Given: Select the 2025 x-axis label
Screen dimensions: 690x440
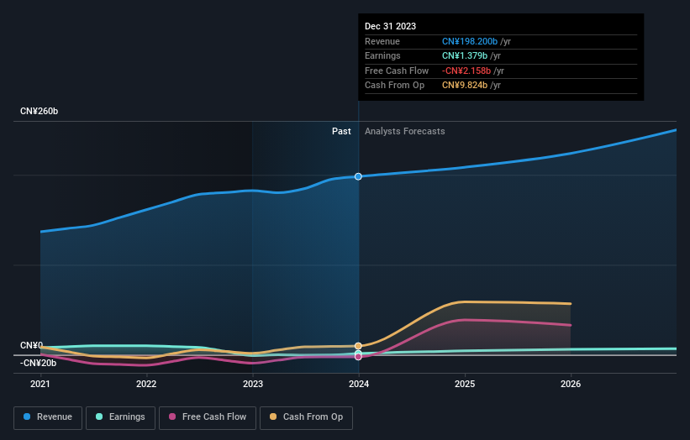Looking at the screenshot, I should pyautogui.click(x=465, y=384).
